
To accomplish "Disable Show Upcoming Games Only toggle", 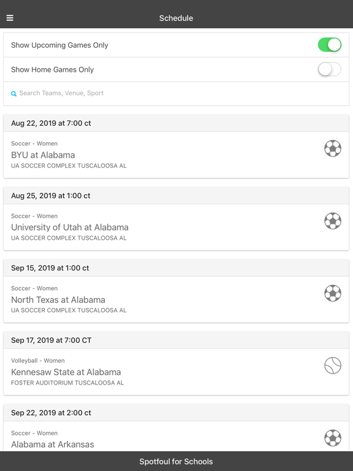I will [330, 45].
